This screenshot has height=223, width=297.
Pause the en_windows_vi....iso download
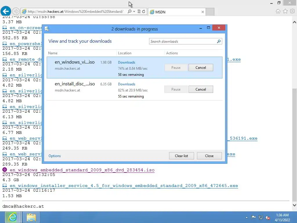[x=176, y=67]
